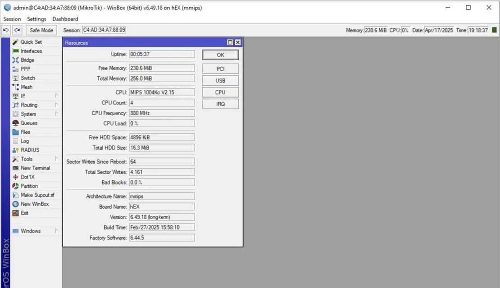The image size is (500, 288).
Task: Click the IP icon in sidebar
Action: point(15,96)
